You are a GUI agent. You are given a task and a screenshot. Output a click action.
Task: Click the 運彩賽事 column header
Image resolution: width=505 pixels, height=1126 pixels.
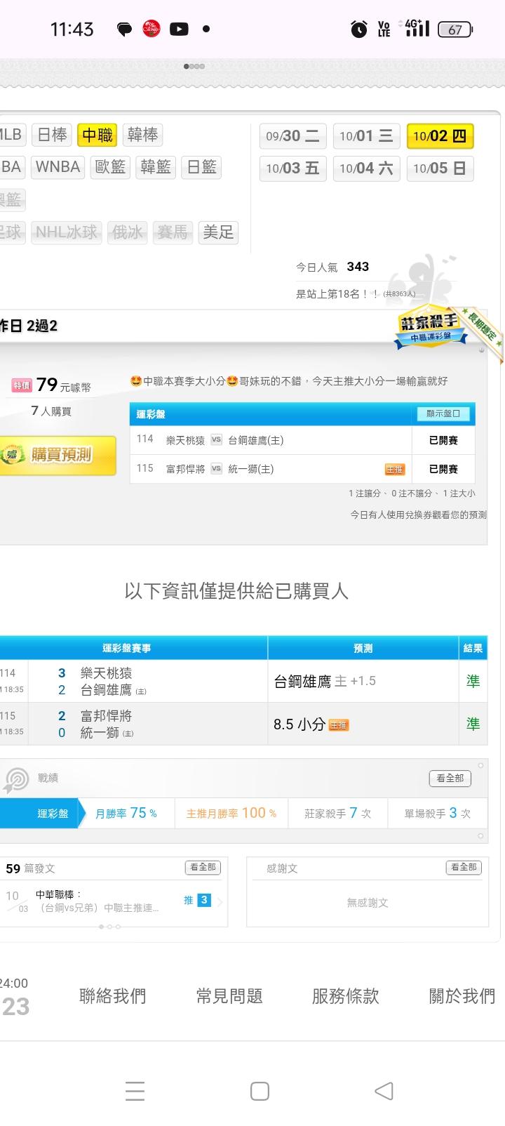click(x=127, y=649)
